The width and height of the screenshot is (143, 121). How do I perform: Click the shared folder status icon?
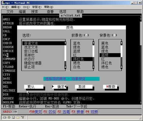tap(18, 117)
